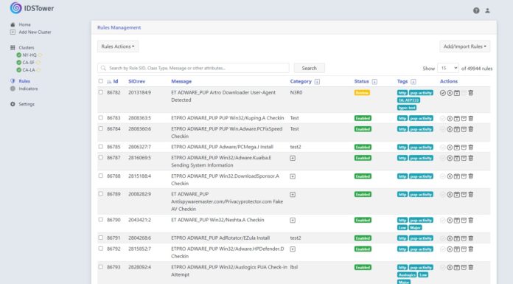Expand the category box for rule 86792
Image resolution: width=513 pixels, height=284 pixels.
(293, 249)
